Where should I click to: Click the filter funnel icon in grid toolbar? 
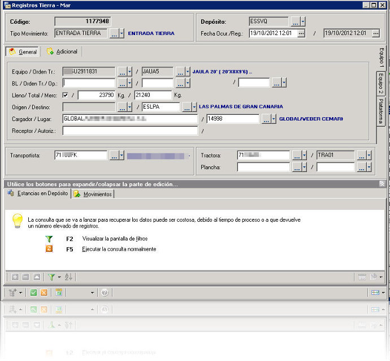(x=51, y=277)
